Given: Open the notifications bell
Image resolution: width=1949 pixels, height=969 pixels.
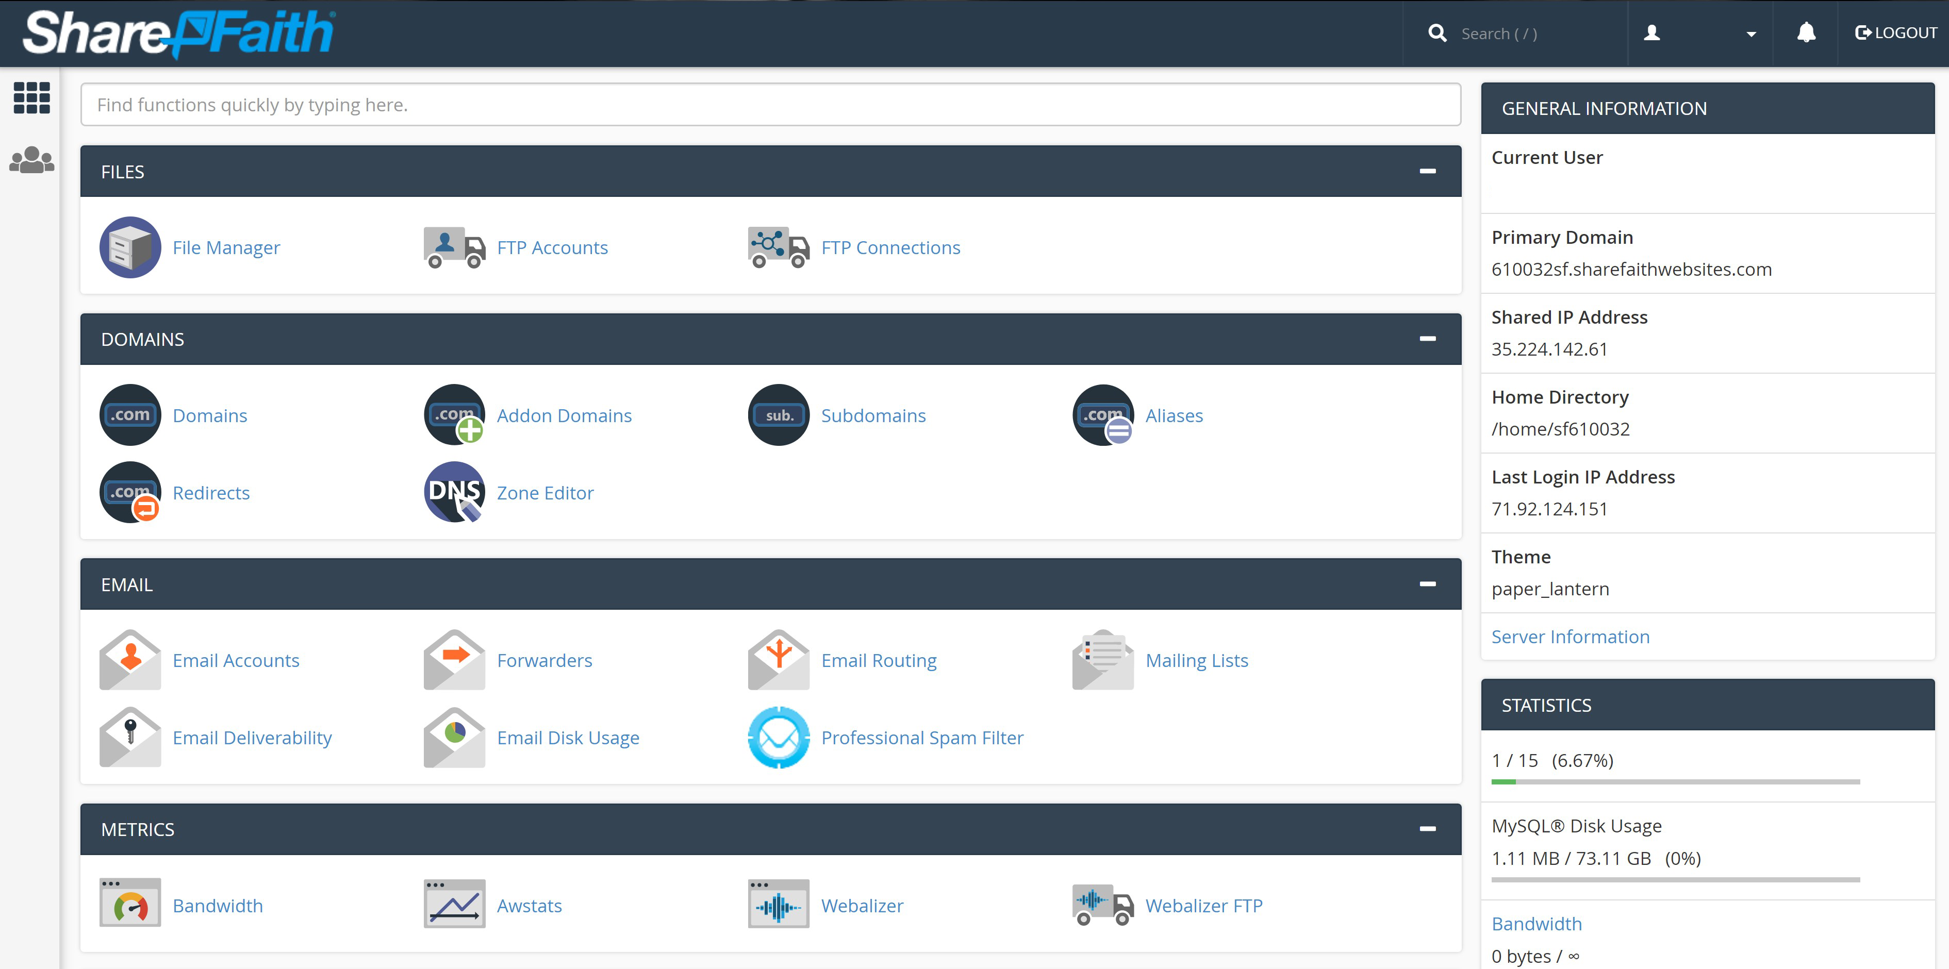Looking at the screenshot, I should 1806,32.
